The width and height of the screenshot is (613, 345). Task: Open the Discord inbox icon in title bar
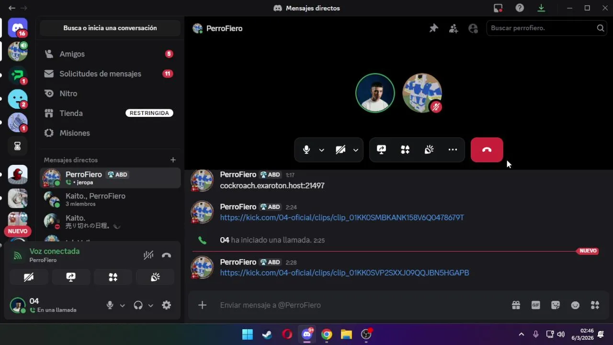pyautogui.click(x=498, y=8)
